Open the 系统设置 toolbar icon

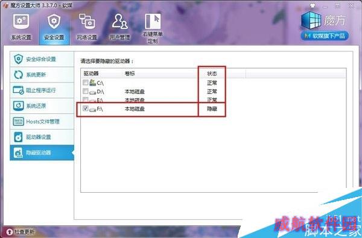coord(21,22)
